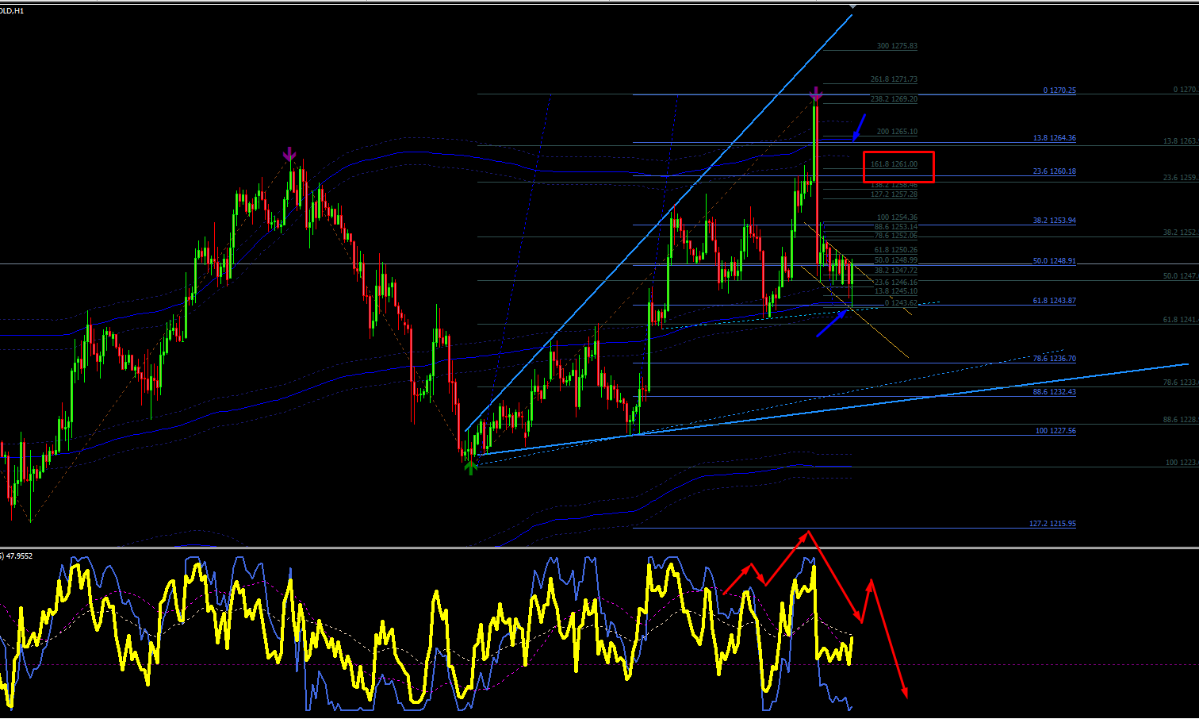
Task: Click the blue retracement label 38.2 1253.94
Action: click(1055, 221)
